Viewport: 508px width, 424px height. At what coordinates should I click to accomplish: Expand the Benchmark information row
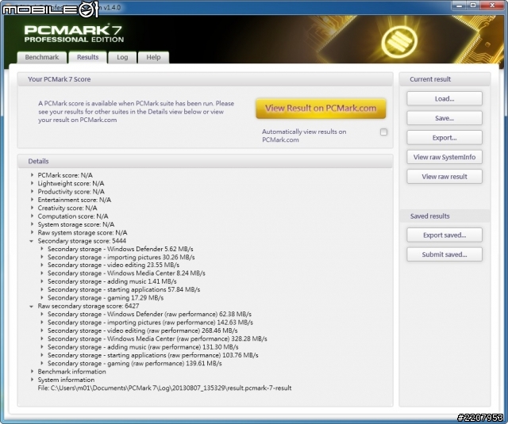click(32, 371)
